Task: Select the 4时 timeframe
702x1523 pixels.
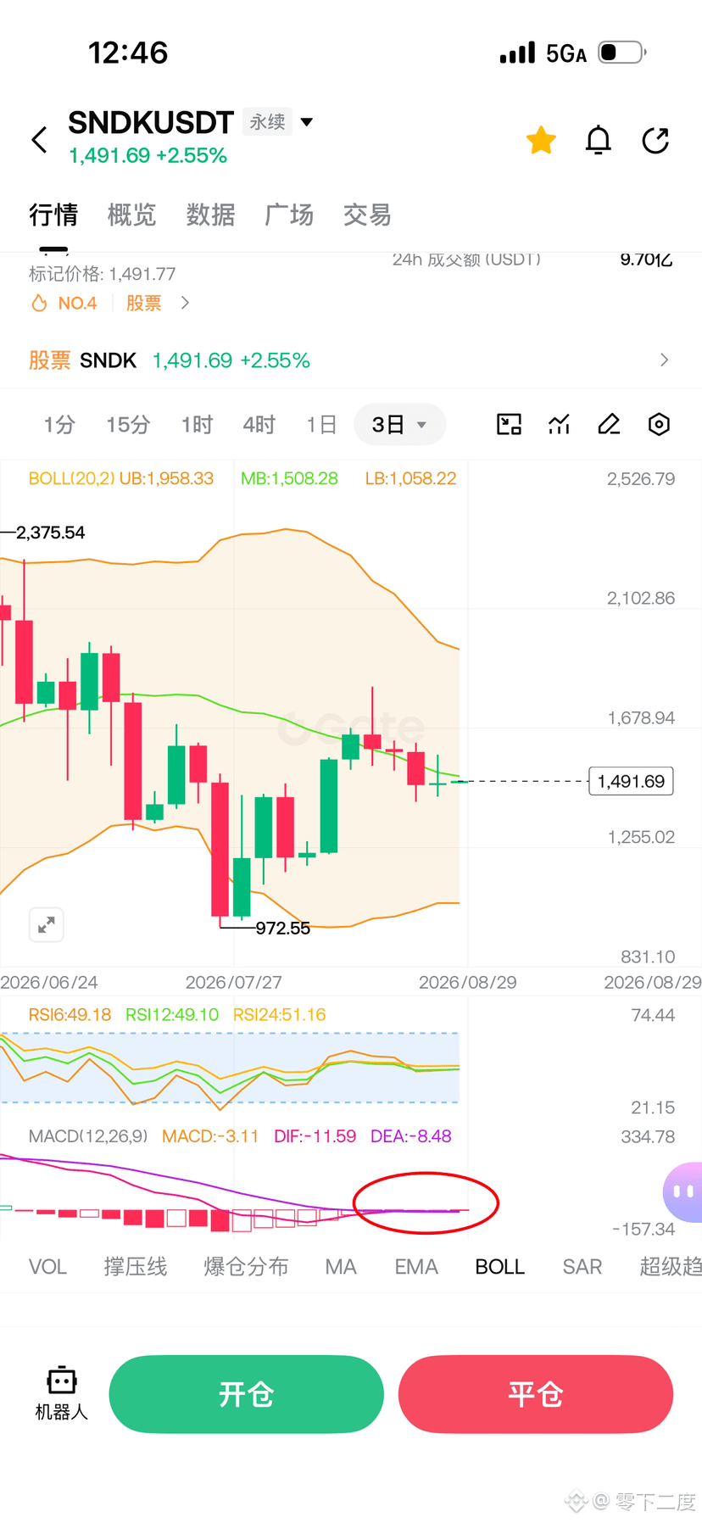Action: coord(259,425)
